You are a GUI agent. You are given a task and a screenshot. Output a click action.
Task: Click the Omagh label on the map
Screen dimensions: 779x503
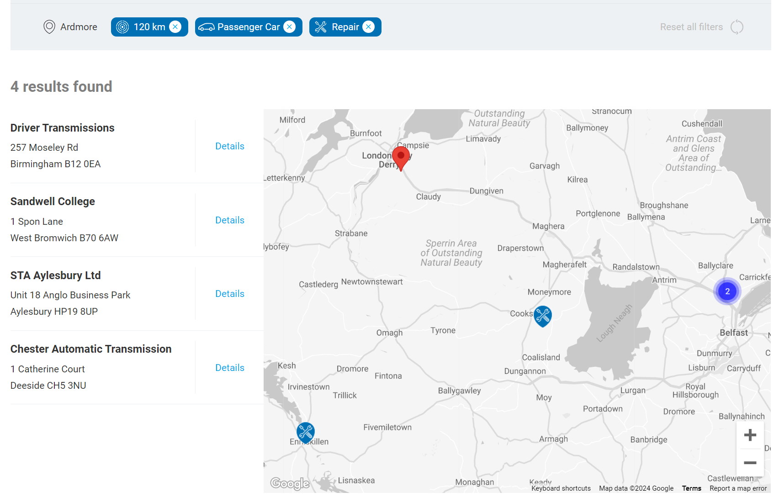click(389, 333)
